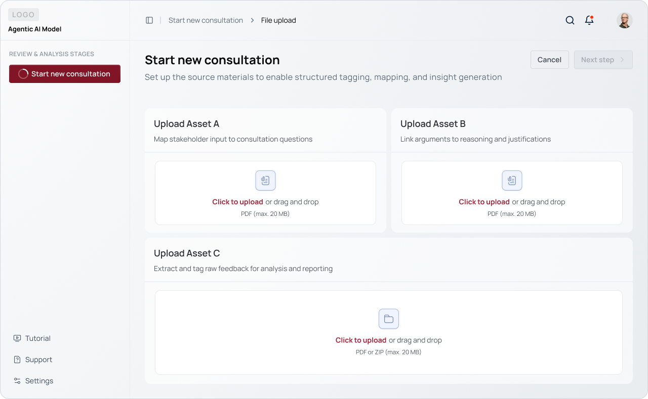Click the File upload breadcrumb
The image size is (648, 399).
(x=278, y=20)
